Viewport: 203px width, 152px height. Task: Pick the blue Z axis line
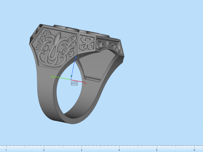[x=73, y=68]
